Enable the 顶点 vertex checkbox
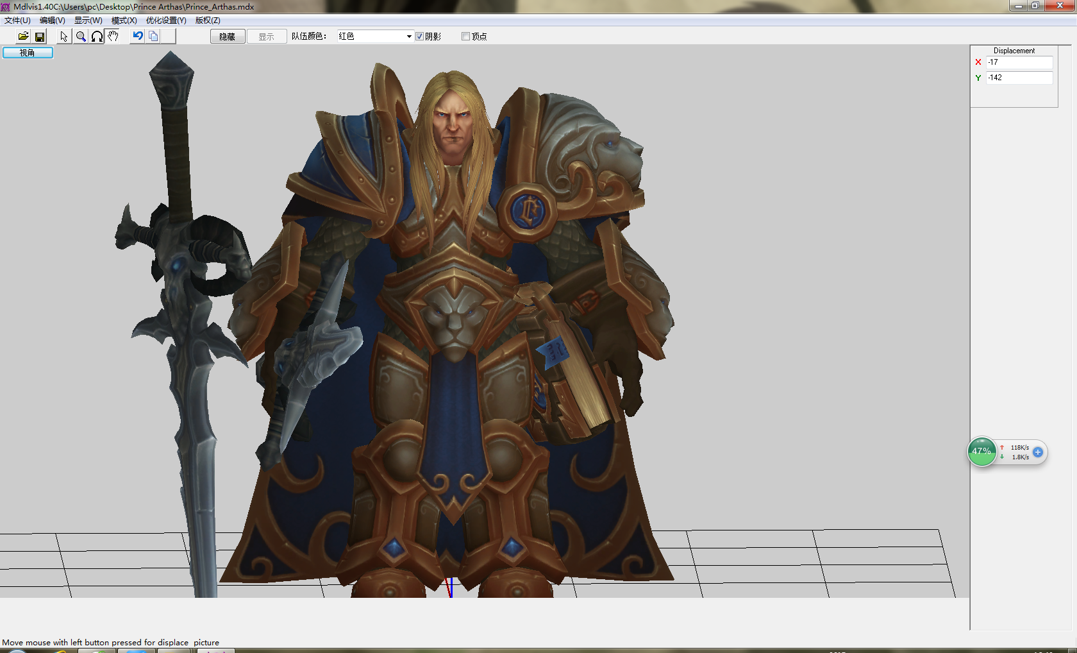Image resolution: width=1077 pixels, height=653 pixels. pyautogui.click(x=465, y=37)
